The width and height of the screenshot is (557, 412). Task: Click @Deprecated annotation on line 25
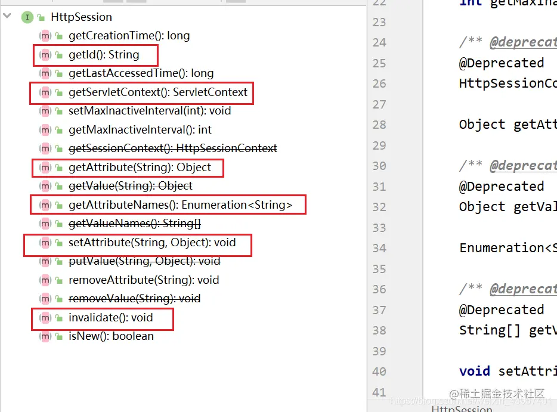pos(501,63)
